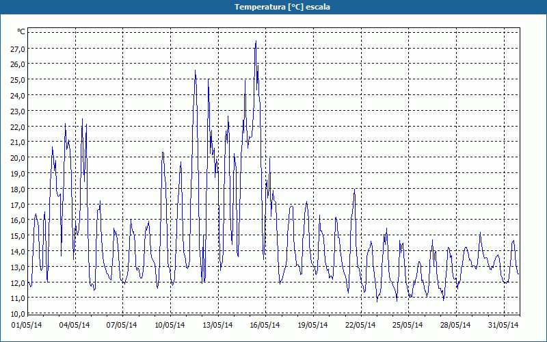Click the 17,0 y-axis label

click(x=17, y=205)
